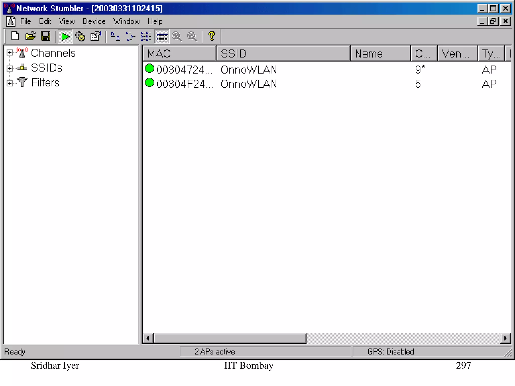This screenshot has width=515, height=386.
Task: Click the Open file folder icon
Action: click(30, 36)
